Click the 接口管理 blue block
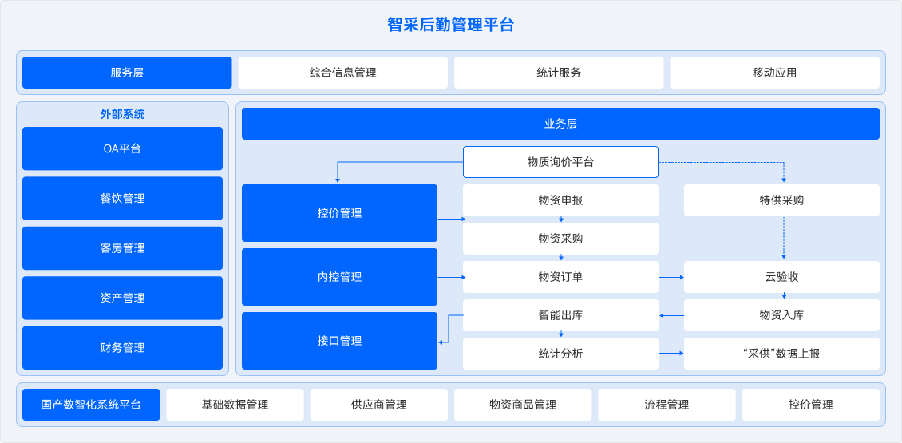This screenshot has height=443, width=902. [x=339, y=341]
